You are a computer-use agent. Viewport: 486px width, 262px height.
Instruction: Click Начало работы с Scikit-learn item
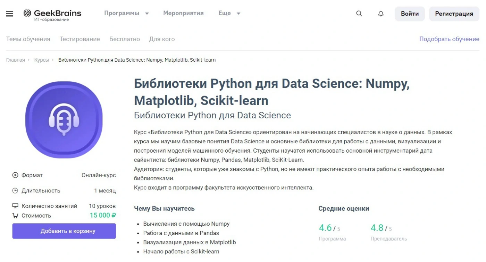181,252
